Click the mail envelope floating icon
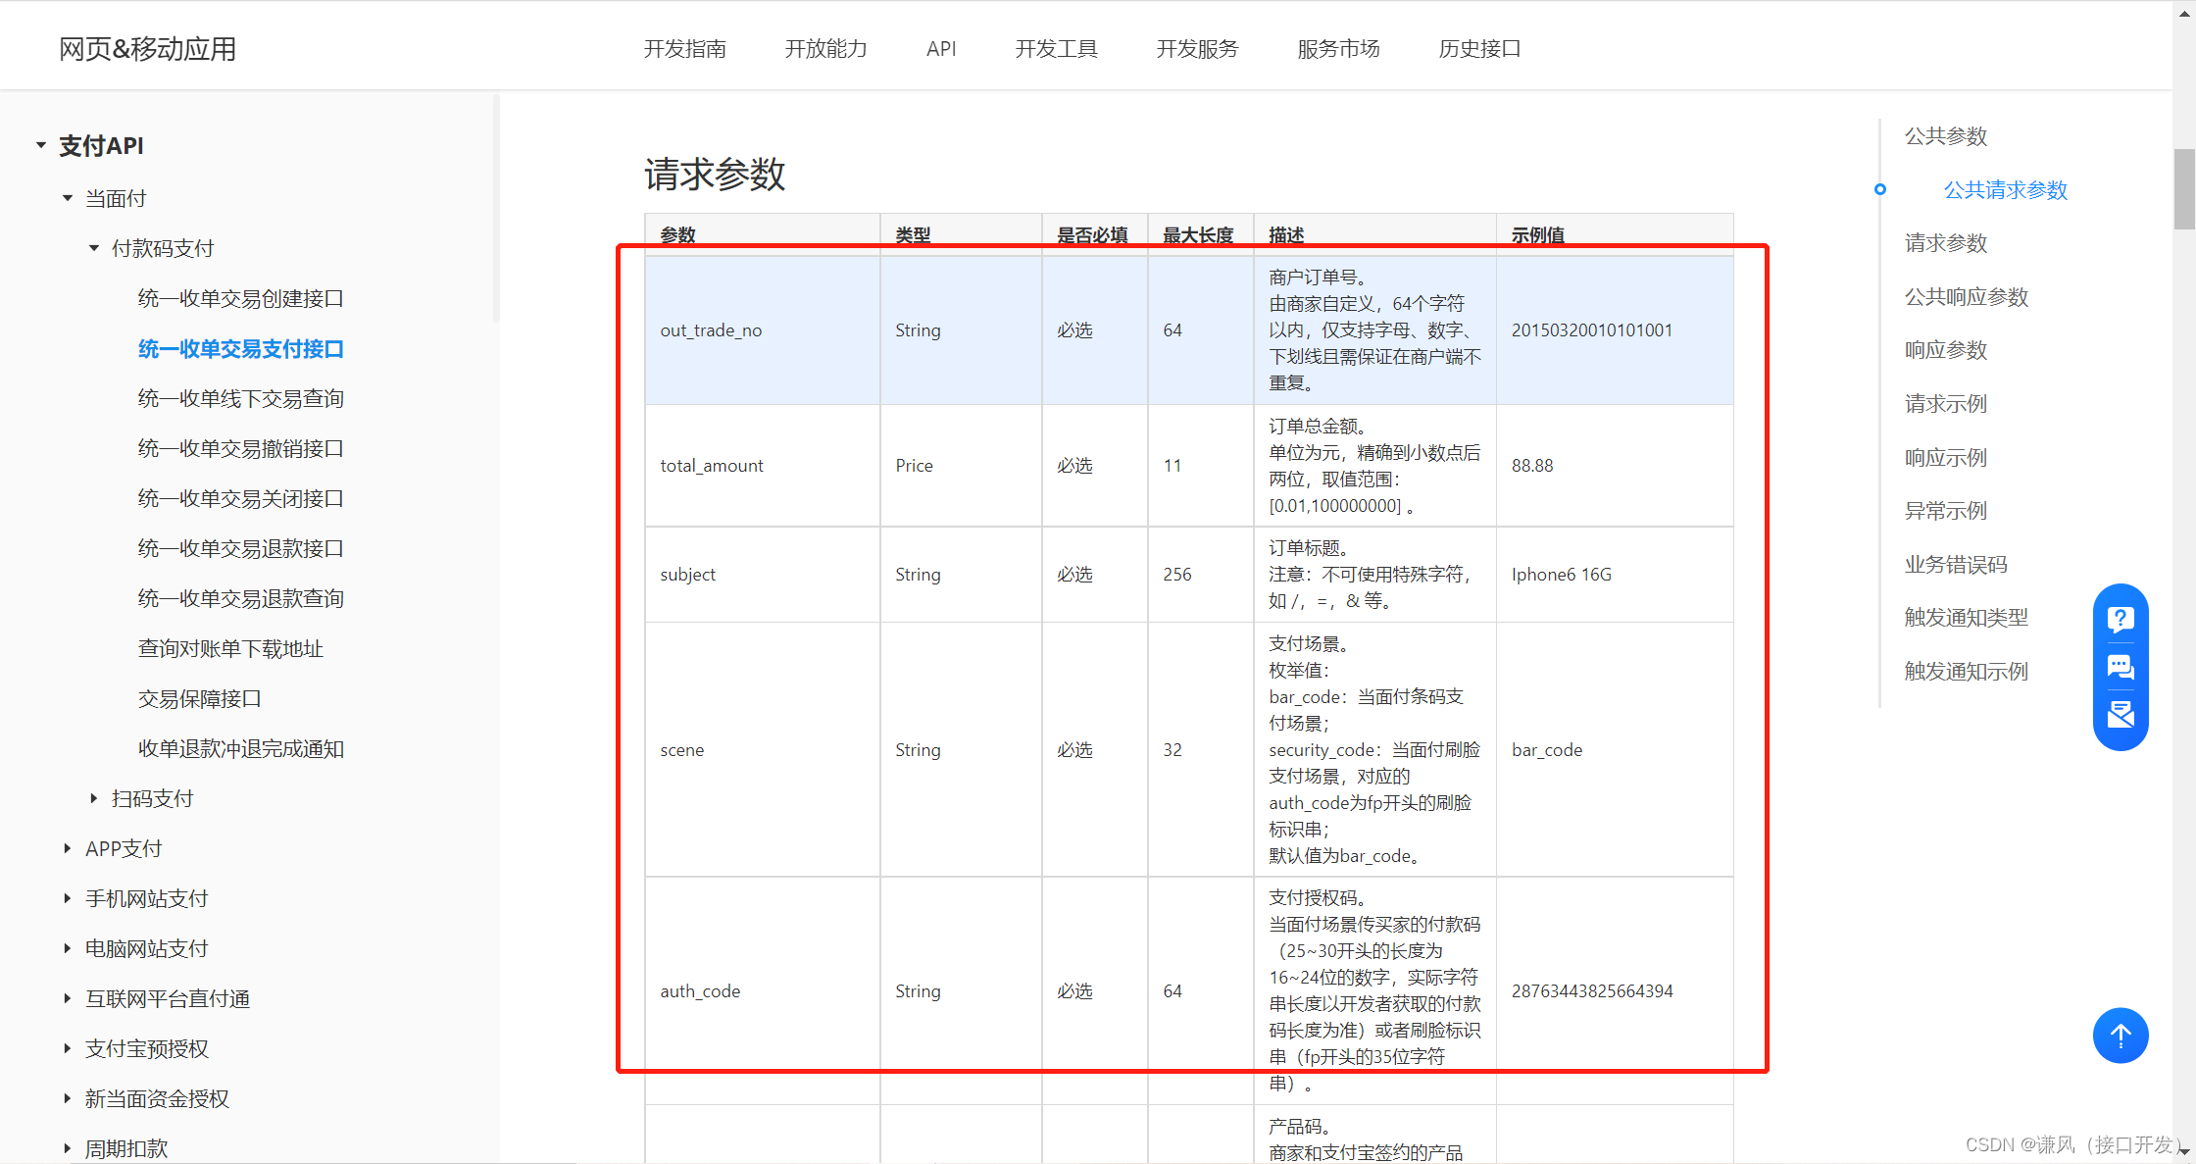This screenshot has height=1164, width=2196. (2121, 714)
